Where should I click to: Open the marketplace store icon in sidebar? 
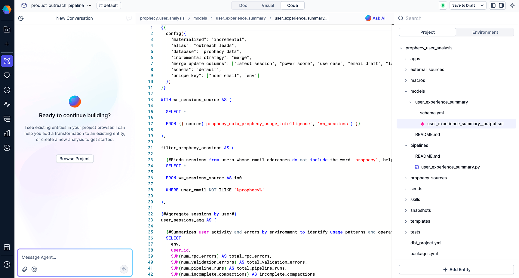[7, 247]
